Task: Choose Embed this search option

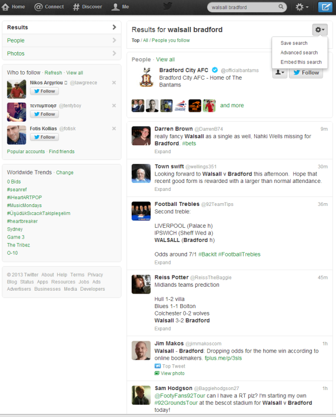Action: pyautogui.click(x=301, y=62)
